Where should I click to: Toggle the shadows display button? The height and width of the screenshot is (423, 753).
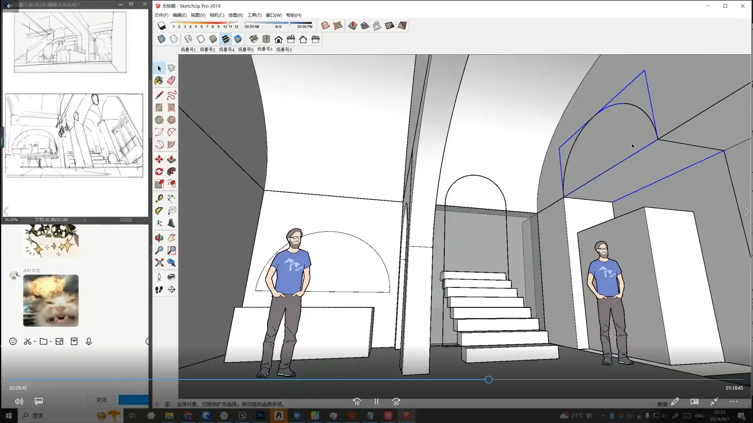point(162,26)
